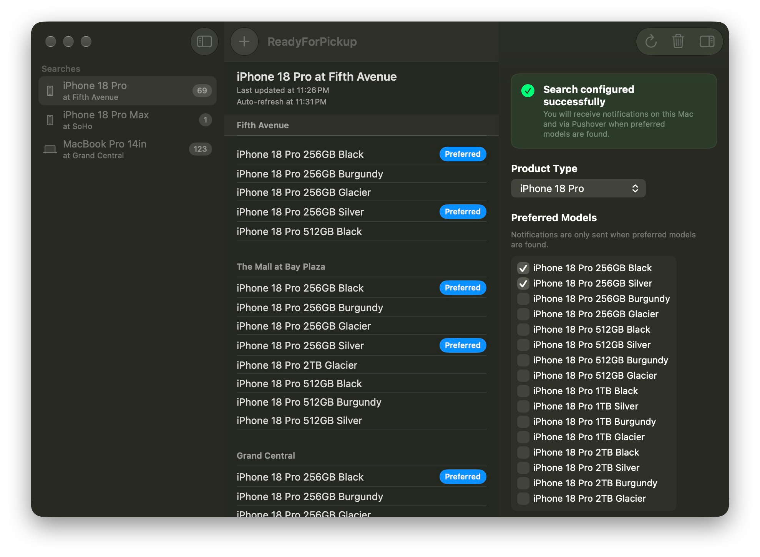
Task: Check iPhone 18 Pro 256GB Glacier preference
Action: tap(523, 314)
